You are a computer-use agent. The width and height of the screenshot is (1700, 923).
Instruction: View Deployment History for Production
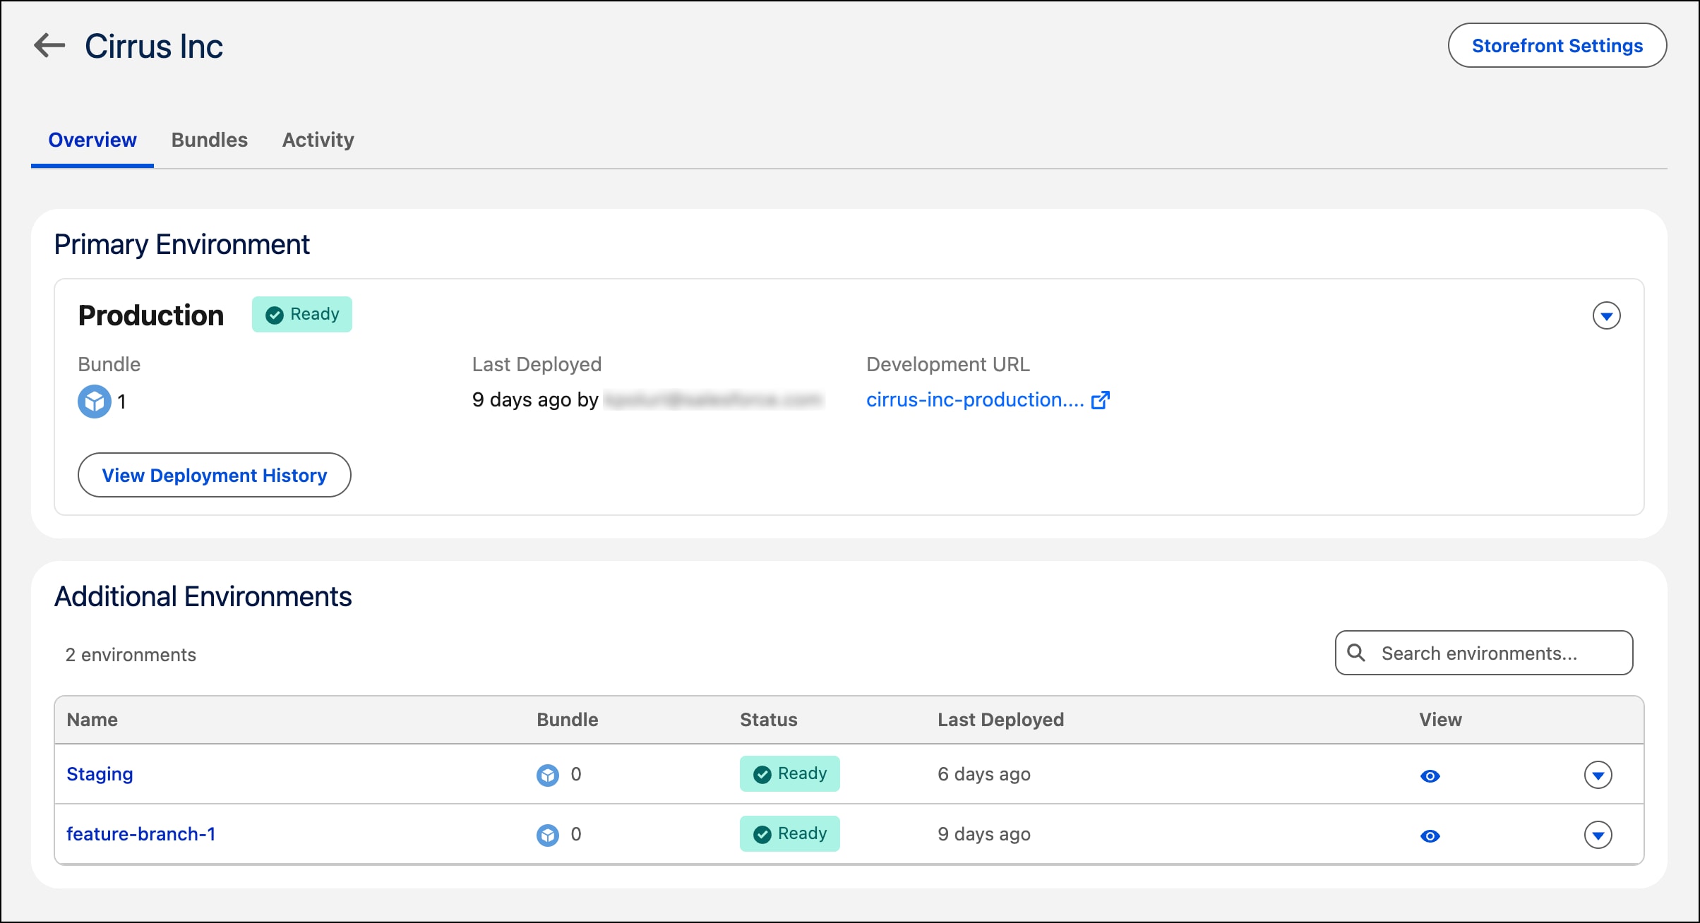[215, 475]
